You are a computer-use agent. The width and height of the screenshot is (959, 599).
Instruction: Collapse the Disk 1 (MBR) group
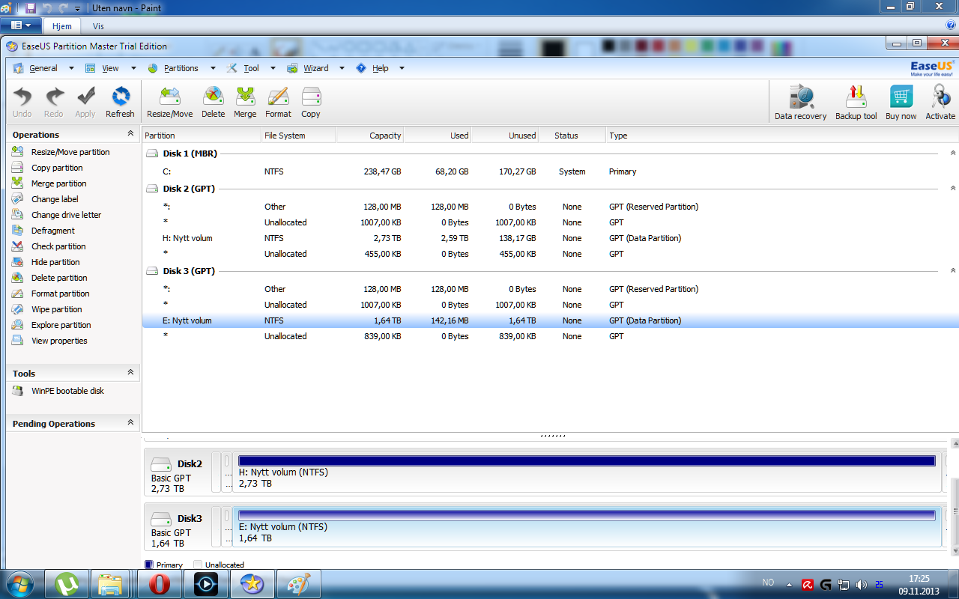coord(953,153)
